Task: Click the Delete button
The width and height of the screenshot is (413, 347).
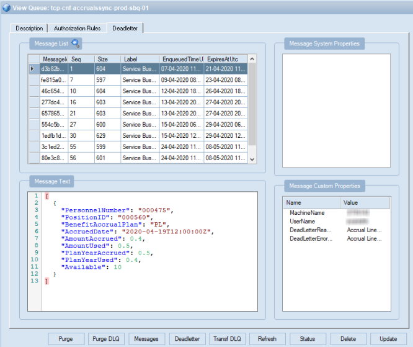Action: [348, 339]
